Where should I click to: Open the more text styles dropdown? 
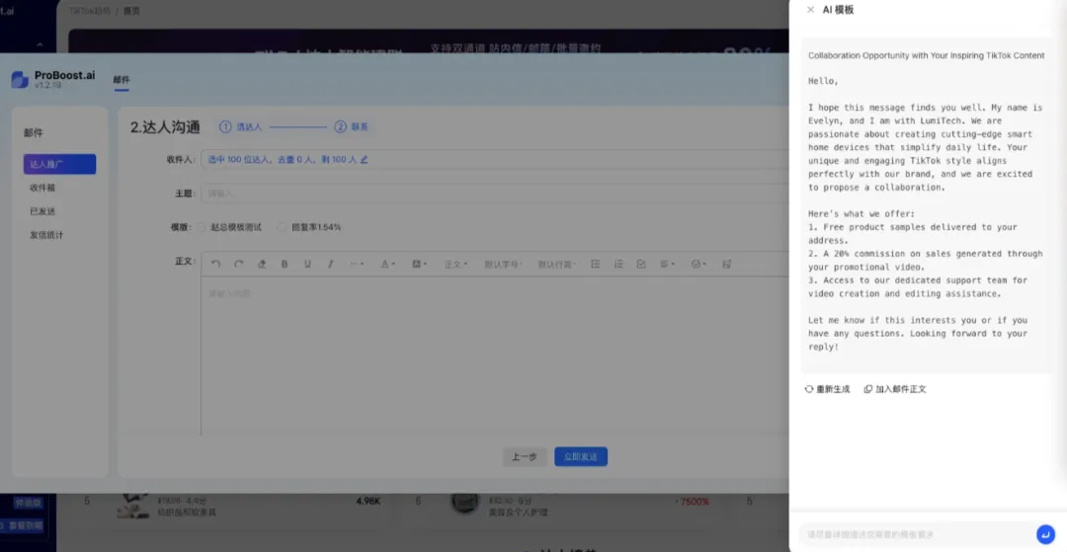357,264
